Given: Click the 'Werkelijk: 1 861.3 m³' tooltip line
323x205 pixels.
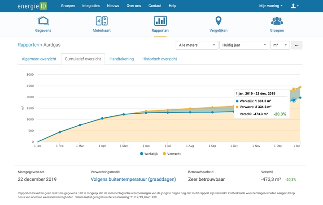Looking at the screenshot, I should coord(253,101).
